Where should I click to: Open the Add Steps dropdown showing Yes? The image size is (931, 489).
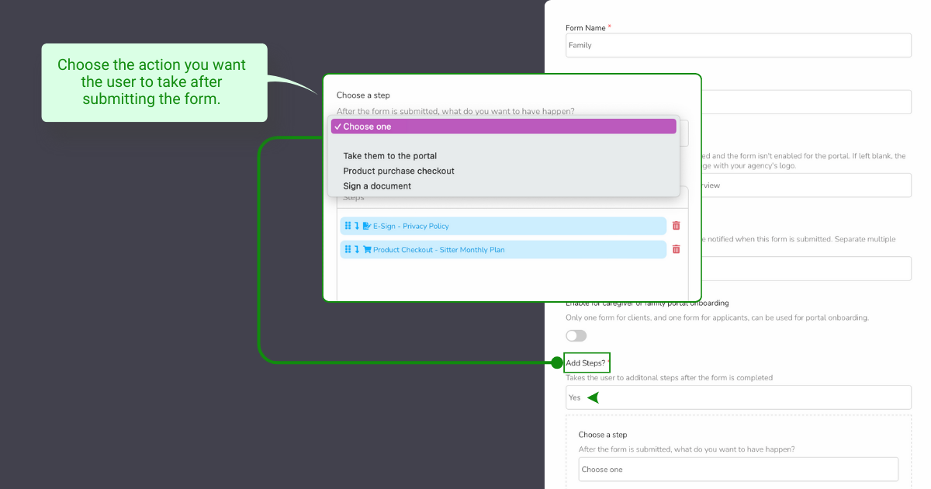click(x=737, y=397)
